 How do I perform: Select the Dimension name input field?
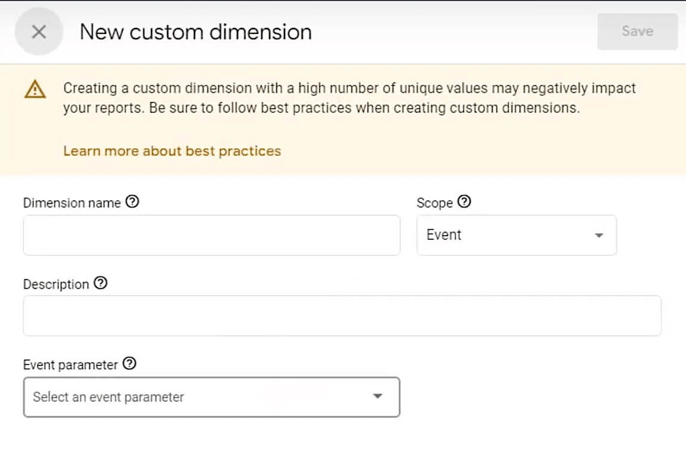pos(211,235)
